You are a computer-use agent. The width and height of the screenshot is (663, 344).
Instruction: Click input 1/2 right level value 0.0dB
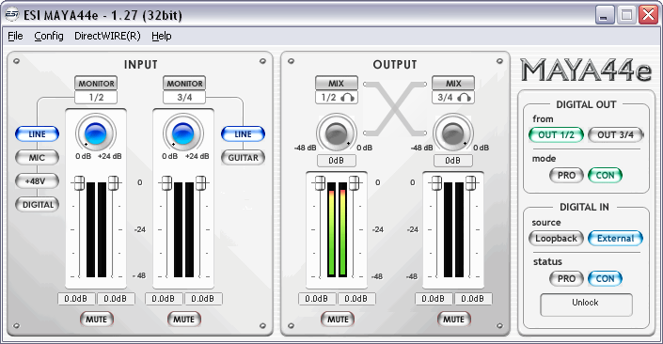tap(116, 299)
